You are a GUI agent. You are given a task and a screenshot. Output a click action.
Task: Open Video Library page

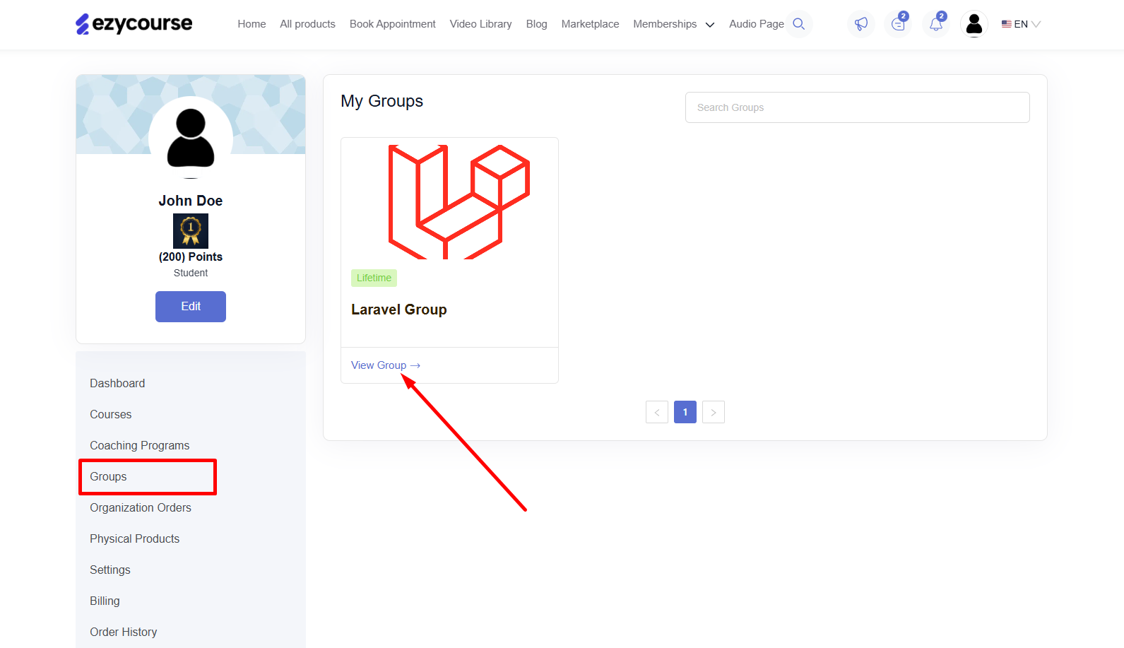[x=481, y=24]
